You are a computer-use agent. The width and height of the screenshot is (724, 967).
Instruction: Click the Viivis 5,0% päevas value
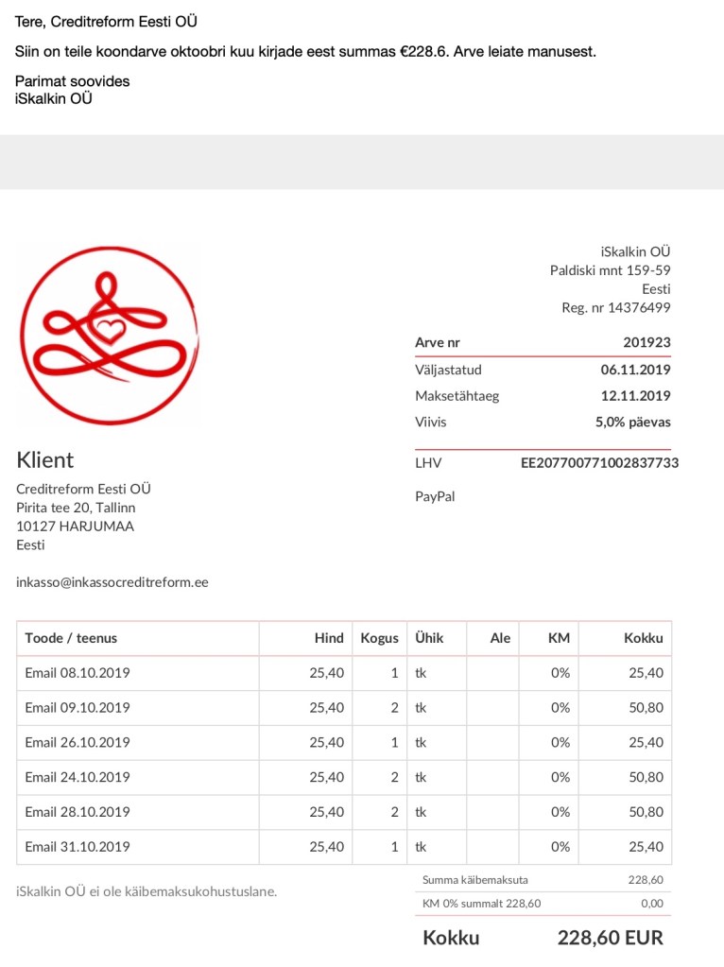point(632,423)
